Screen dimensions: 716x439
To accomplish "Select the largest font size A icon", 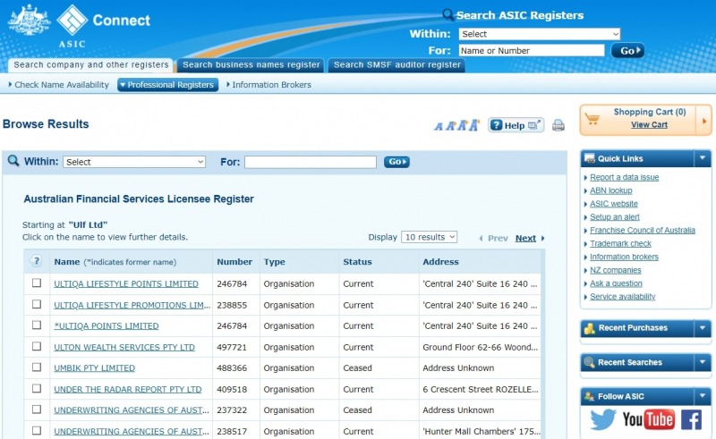I will 474,125.
